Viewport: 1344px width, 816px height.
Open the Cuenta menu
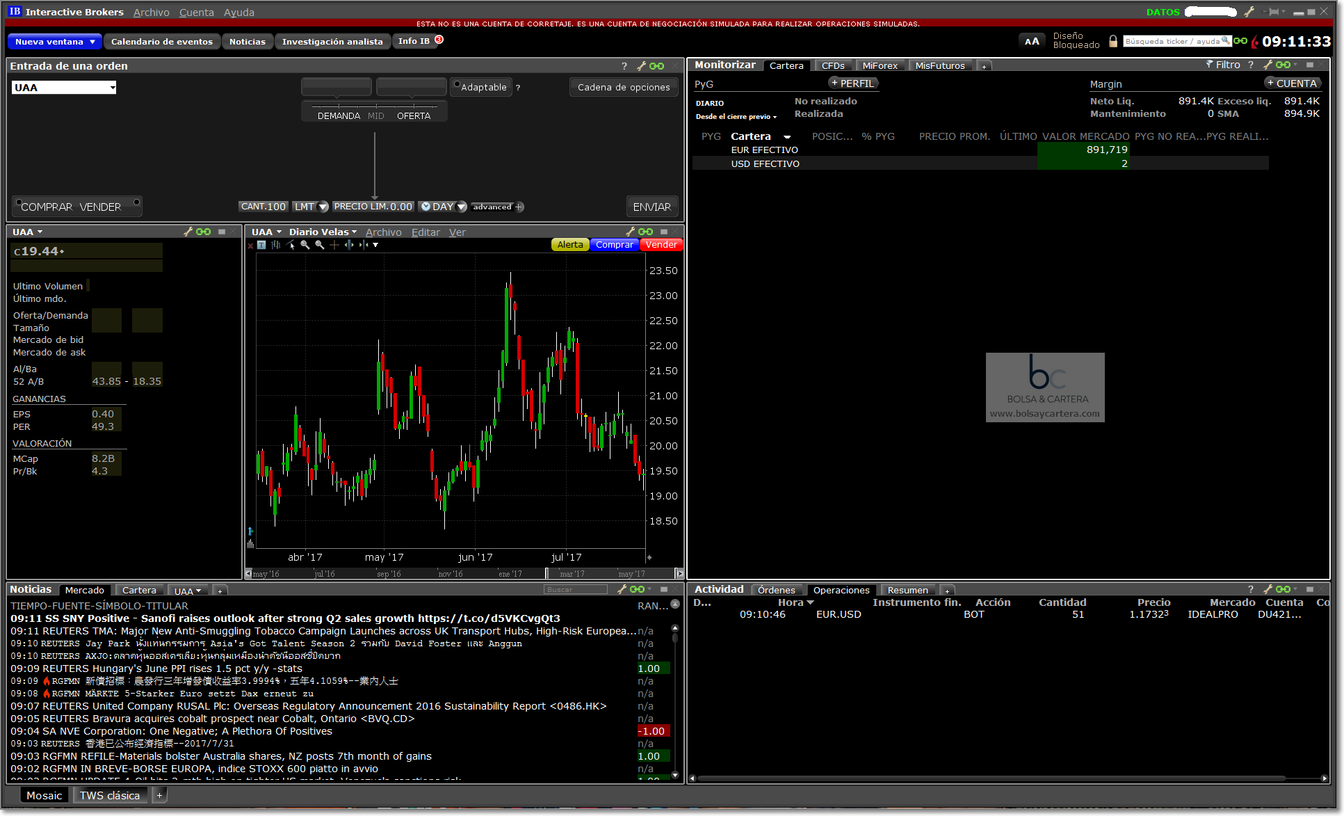pos(197,13)
